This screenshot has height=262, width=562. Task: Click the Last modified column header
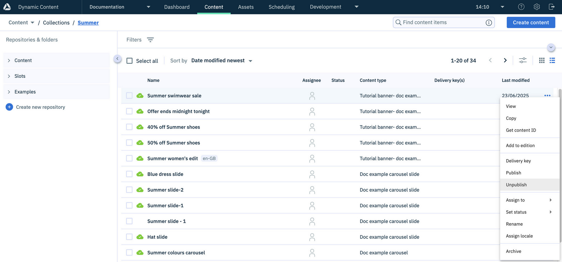pyautogui.click(x=516, y=80)
